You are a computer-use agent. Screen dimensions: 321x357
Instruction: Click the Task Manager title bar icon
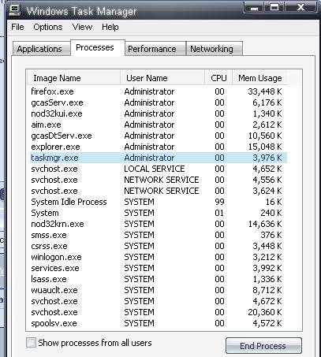[15, 10]
